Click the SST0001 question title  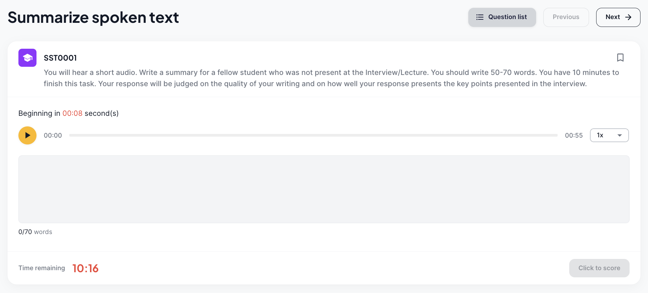pos(60,58)
